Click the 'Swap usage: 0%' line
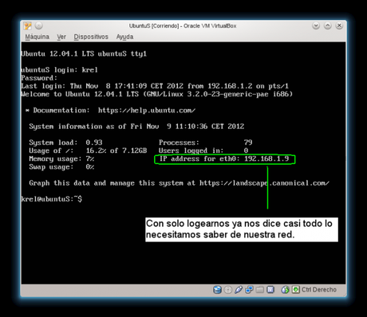Screen dimensions: 367x317 (61, 167)
